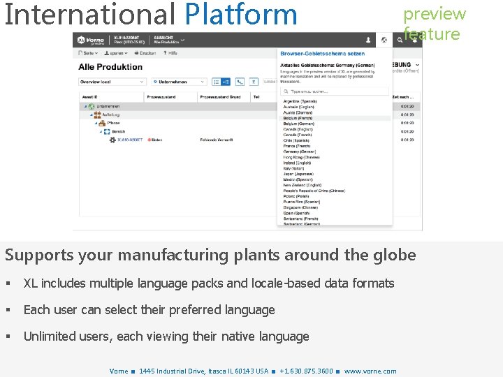Select Chile (Spanish) locale
Screen dimensions: 503x377
[x=296, y=140]
